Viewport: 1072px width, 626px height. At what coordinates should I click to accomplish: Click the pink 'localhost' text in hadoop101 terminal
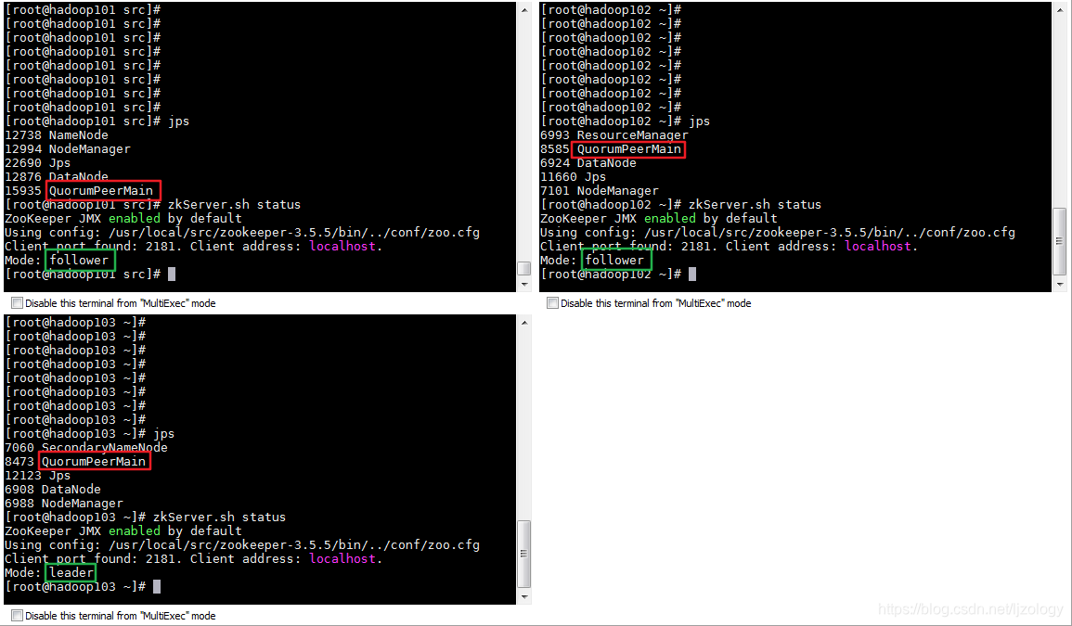click(x=342, y=246)
